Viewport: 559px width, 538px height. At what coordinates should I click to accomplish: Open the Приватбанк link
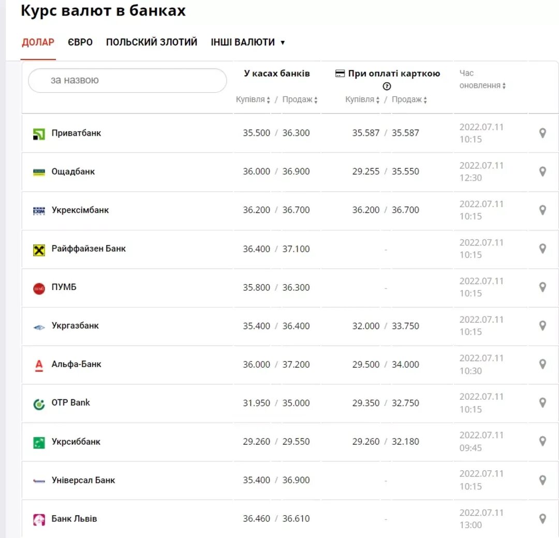(76, 133)
